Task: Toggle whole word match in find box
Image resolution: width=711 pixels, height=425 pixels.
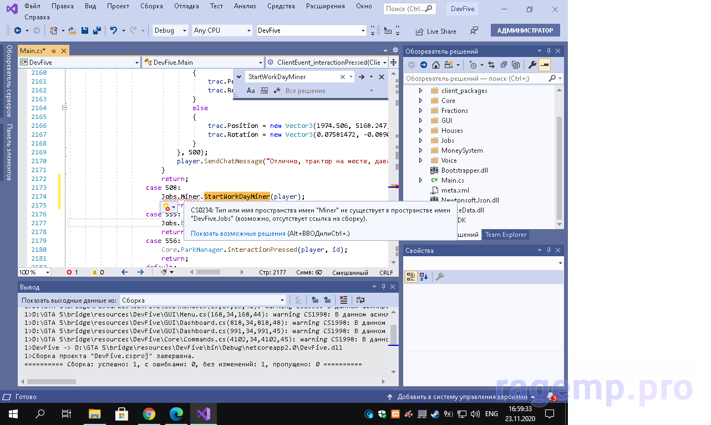Action: [x=264, y=91]
